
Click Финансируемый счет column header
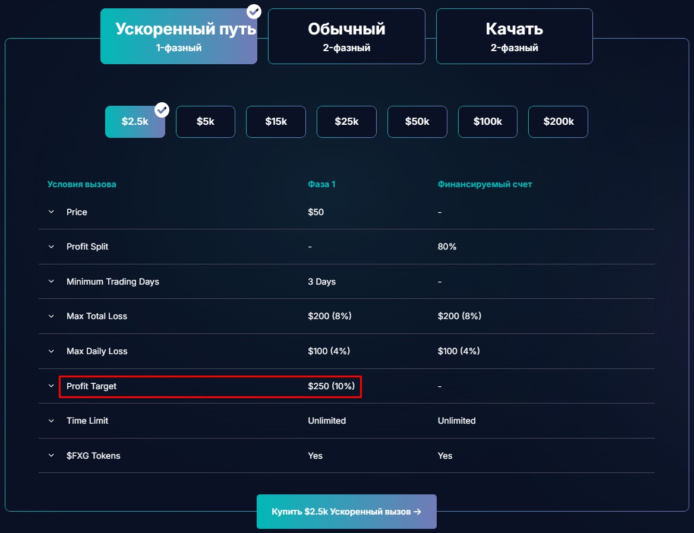tap(485, 184)
